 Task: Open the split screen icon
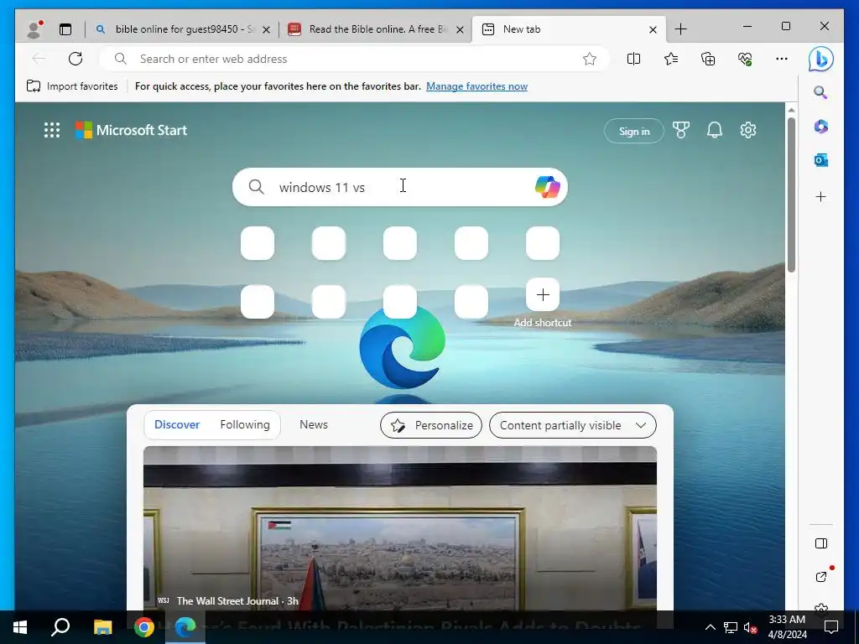tap(633, 59)
